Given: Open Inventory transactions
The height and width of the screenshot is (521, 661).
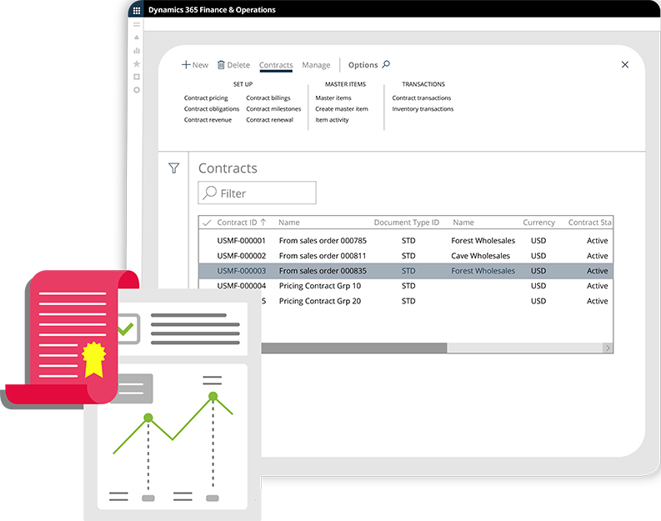Looking at the screenshot, I should pyautogui.click(x=423, y=108).
